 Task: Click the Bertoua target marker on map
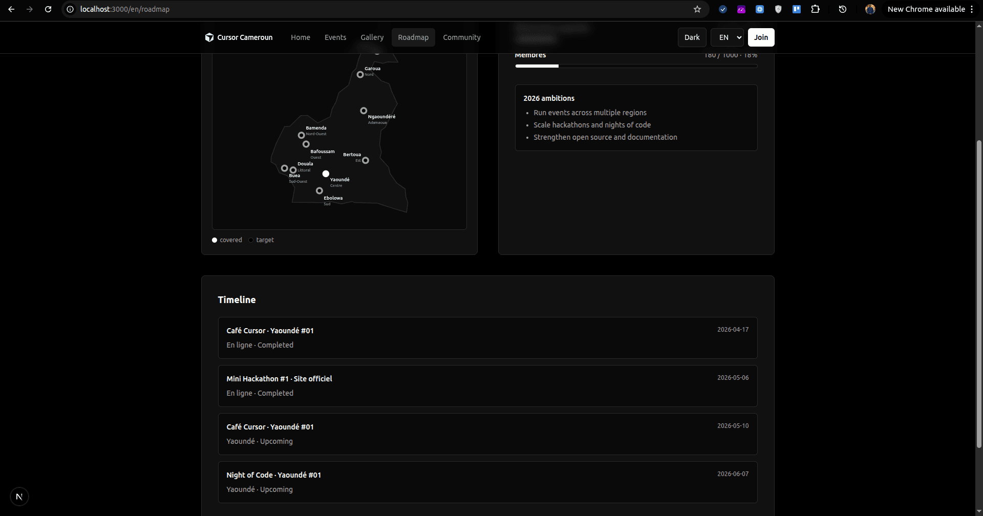pyautogui.click(x=366, y=161)
